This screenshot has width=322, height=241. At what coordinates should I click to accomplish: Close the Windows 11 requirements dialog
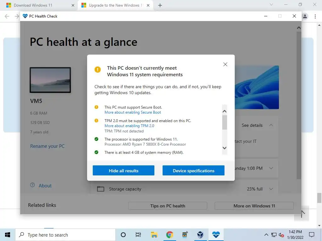(x=225, y=64)
